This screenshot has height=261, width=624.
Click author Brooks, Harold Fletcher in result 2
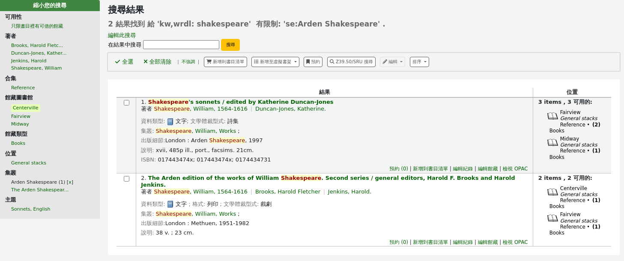click(x=288, y=192)
